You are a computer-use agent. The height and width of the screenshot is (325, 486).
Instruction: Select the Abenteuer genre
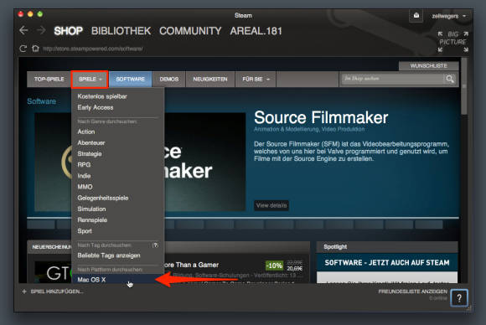pos(91,143)
